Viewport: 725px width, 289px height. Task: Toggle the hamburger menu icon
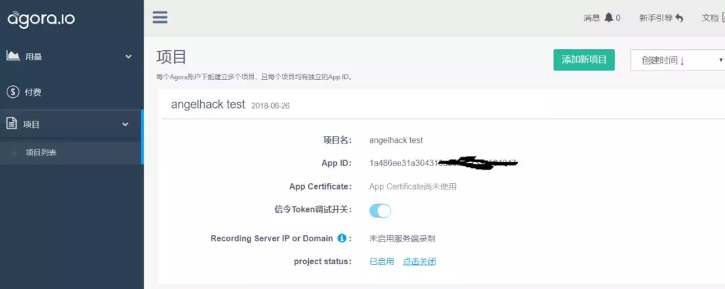[160, 17]
